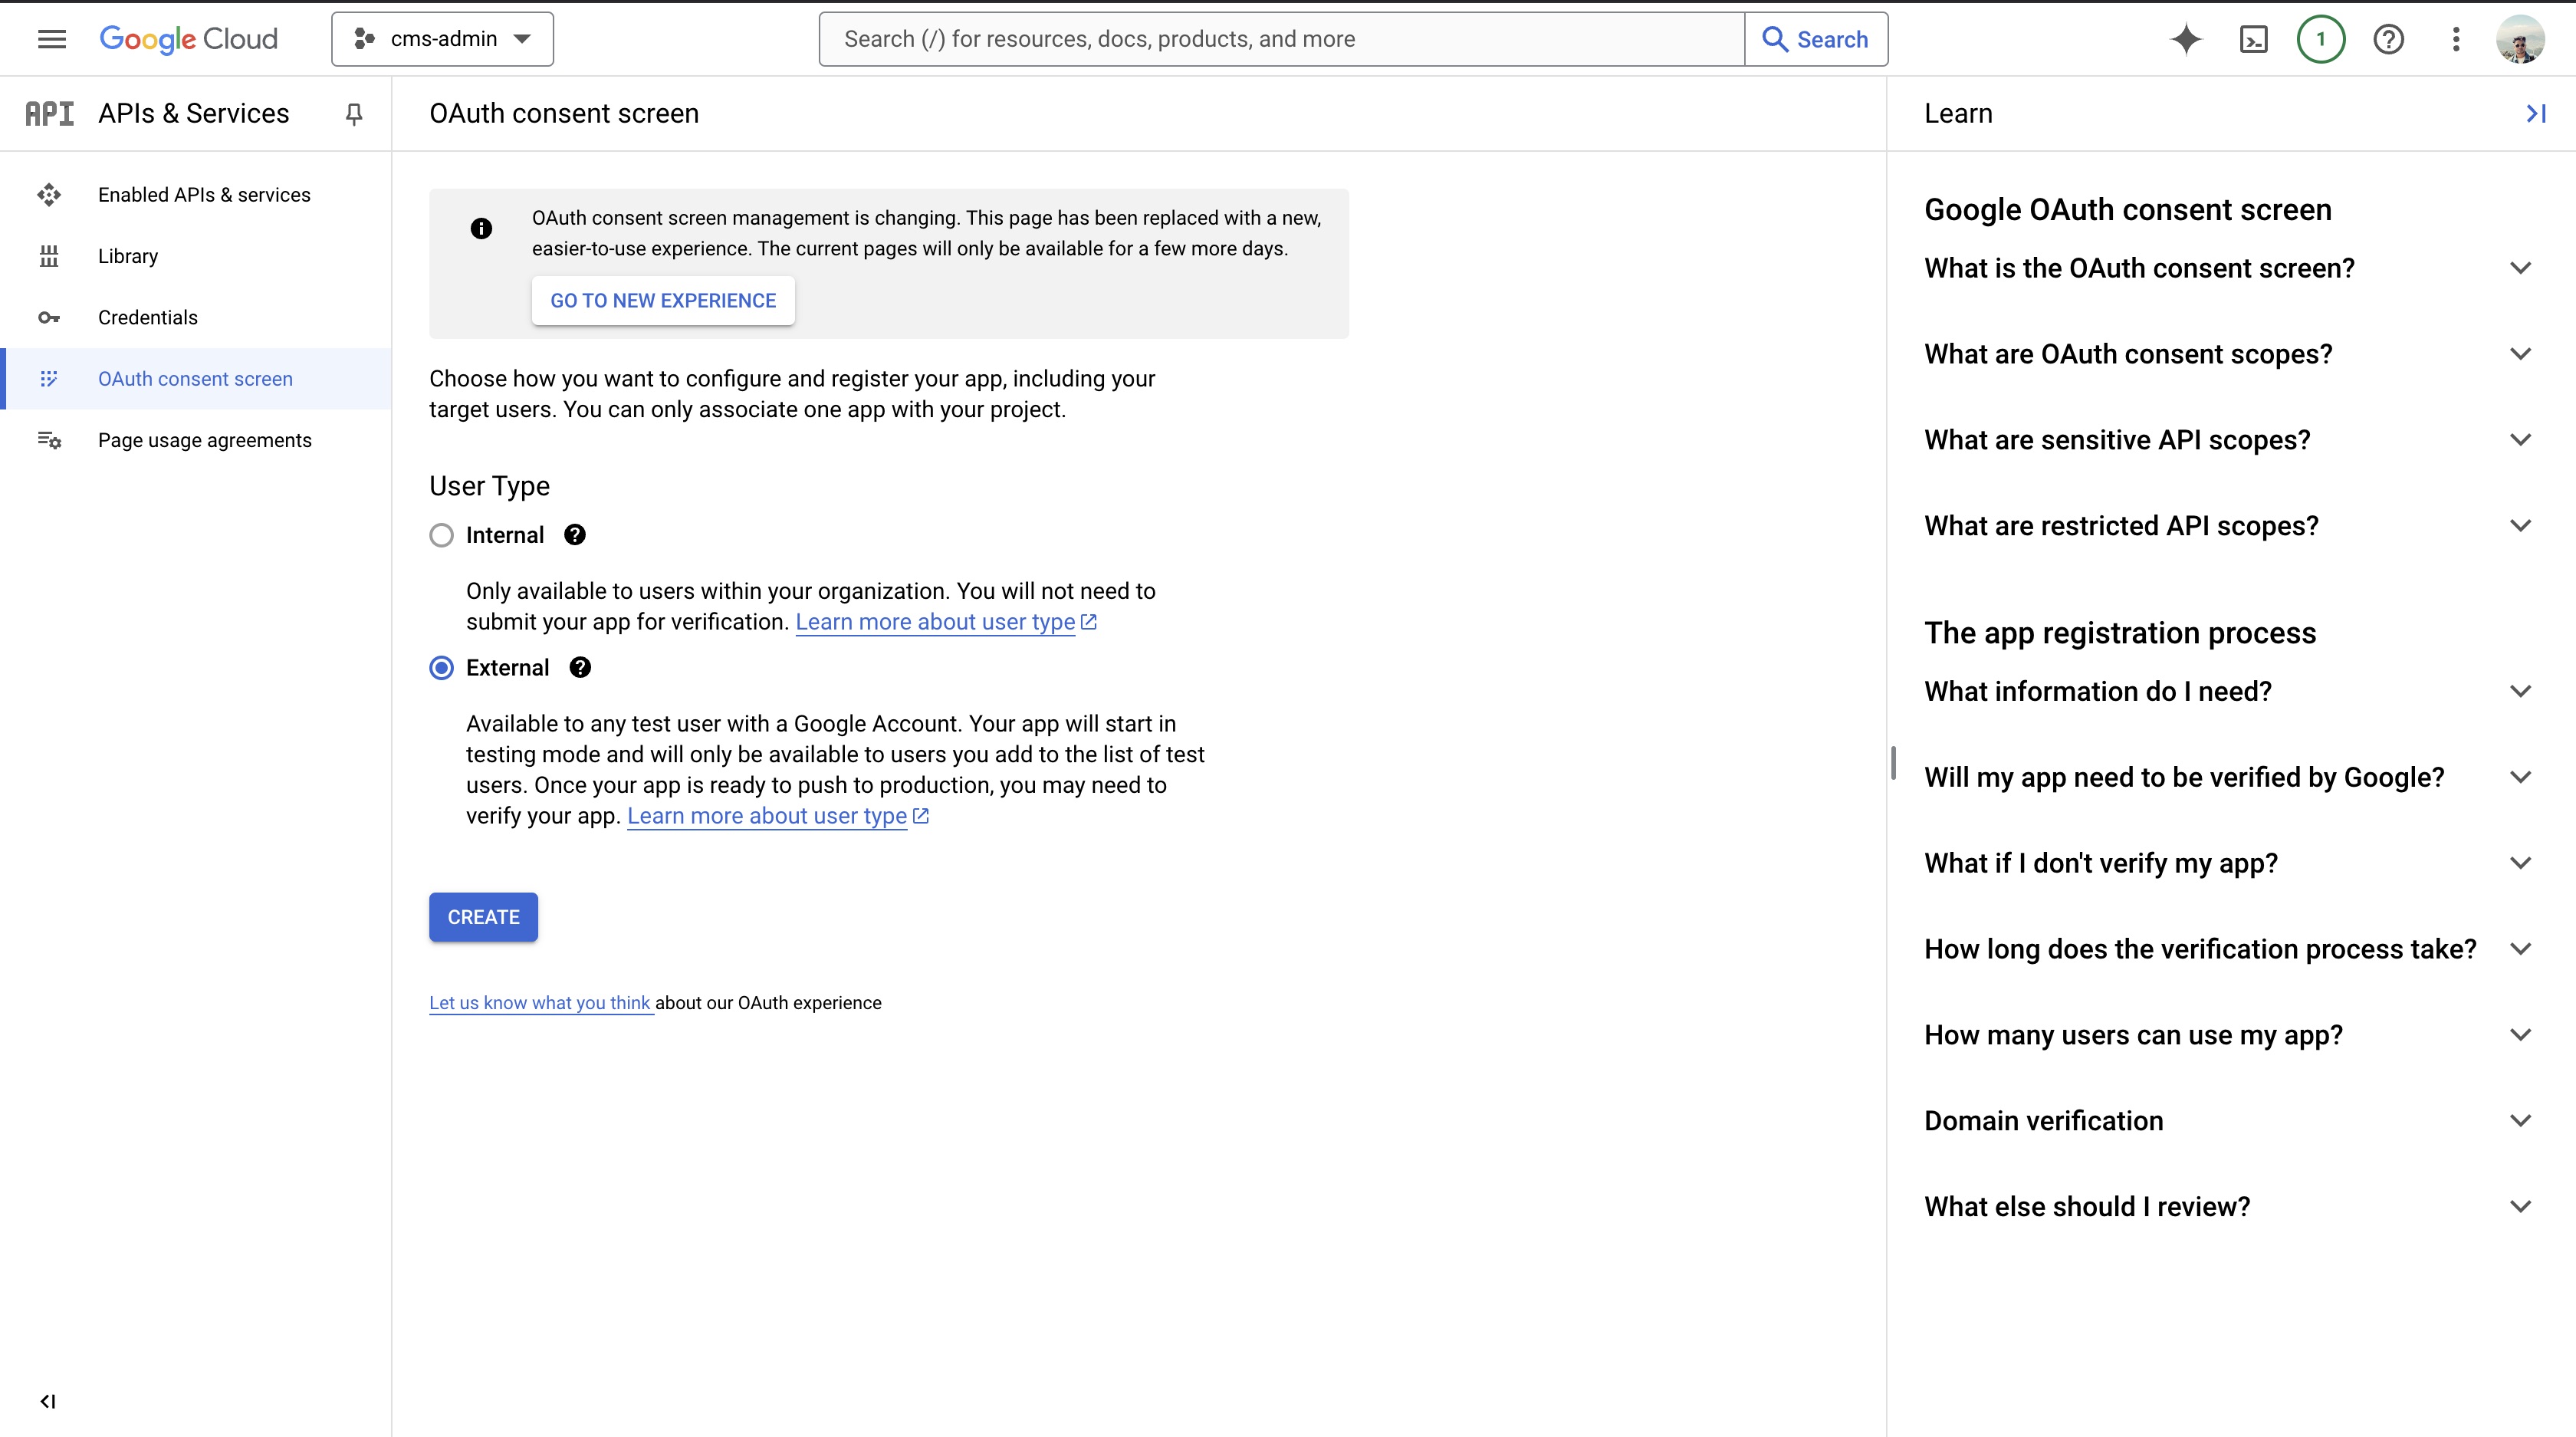The height and width of the screenshot is (1437, 2576).
Task: Open the Library page
Action: [x=128, y=255]
